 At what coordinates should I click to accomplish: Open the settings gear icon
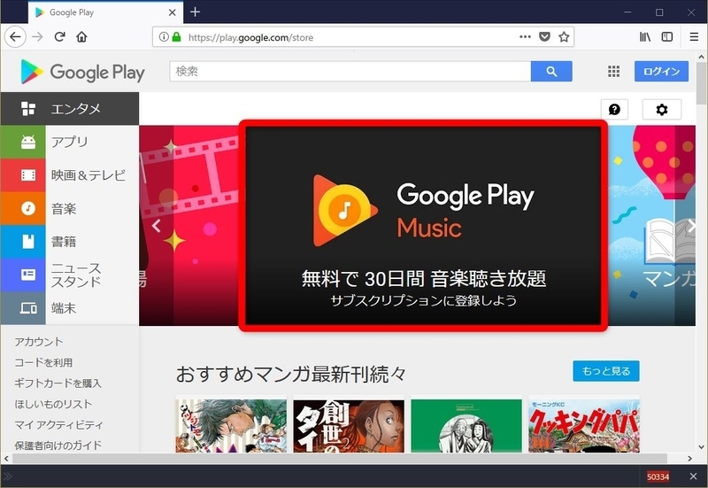coord(661,109)
